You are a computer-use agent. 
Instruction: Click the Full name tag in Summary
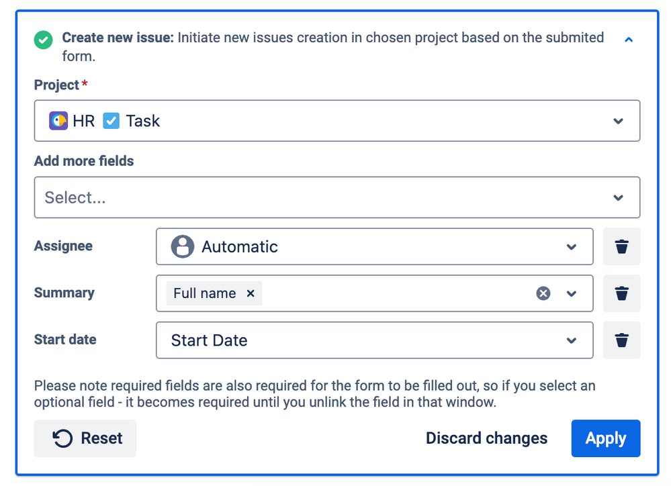(x=205, y=293)
